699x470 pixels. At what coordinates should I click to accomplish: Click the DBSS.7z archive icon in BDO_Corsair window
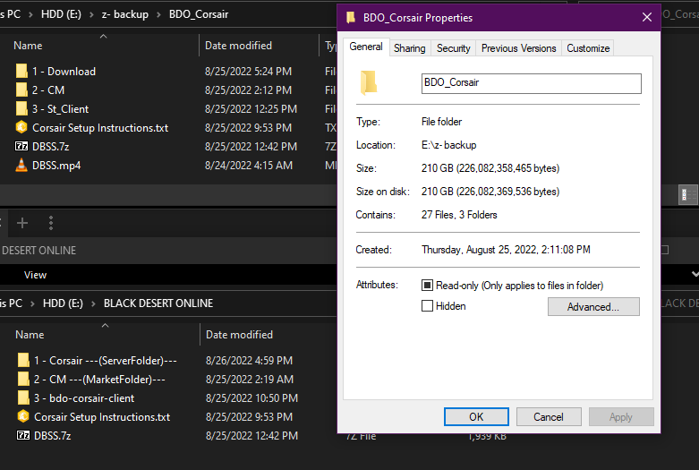click(x=21, y=146)
